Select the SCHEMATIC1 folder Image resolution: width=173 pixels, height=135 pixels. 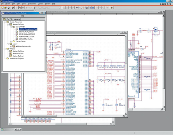click(20, 27)
